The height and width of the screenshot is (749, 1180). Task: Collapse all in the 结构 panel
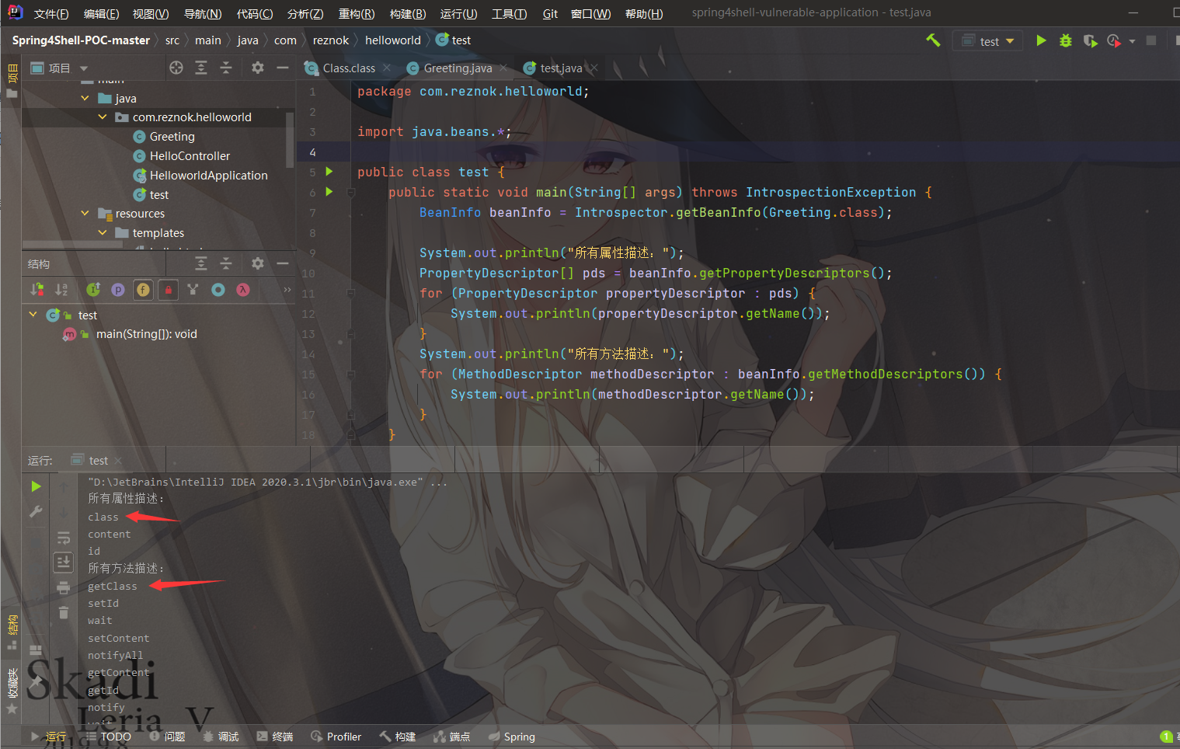pos(226,263)
